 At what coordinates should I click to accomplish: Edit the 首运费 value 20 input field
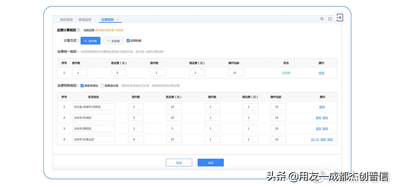[x=174, y=117]
